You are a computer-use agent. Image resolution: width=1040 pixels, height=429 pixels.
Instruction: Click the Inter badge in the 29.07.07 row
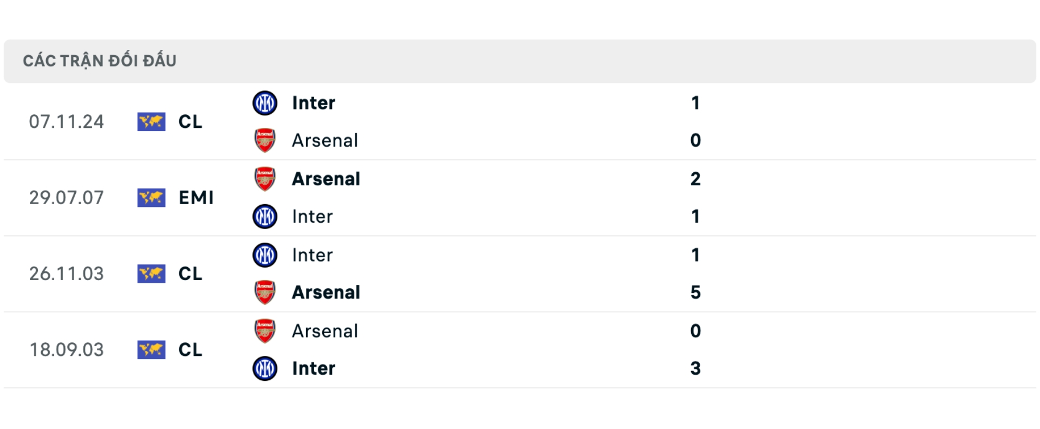click(x=264, y=217)
